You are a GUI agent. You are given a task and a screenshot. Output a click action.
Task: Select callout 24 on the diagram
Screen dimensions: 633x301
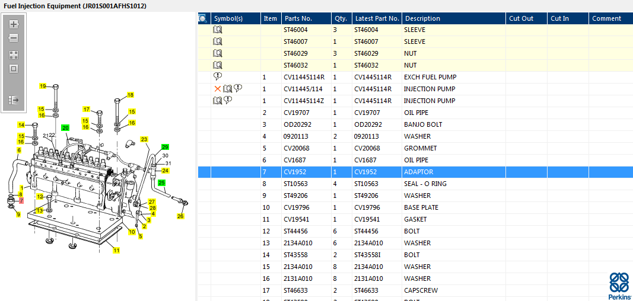(165, 171)
